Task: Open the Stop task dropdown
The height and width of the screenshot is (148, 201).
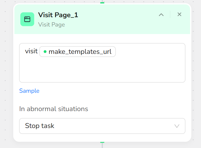Action: [x=102, y=126]
